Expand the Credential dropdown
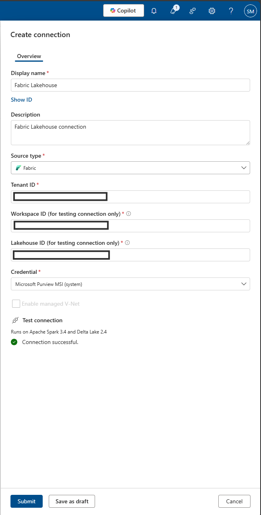Image resolution: width=261 pixels, height=515 pixels. coord(130,284)
